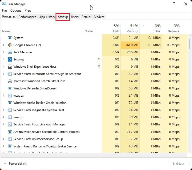
Task: Expand Windows Shell Experience Host row
Action: 4,67
